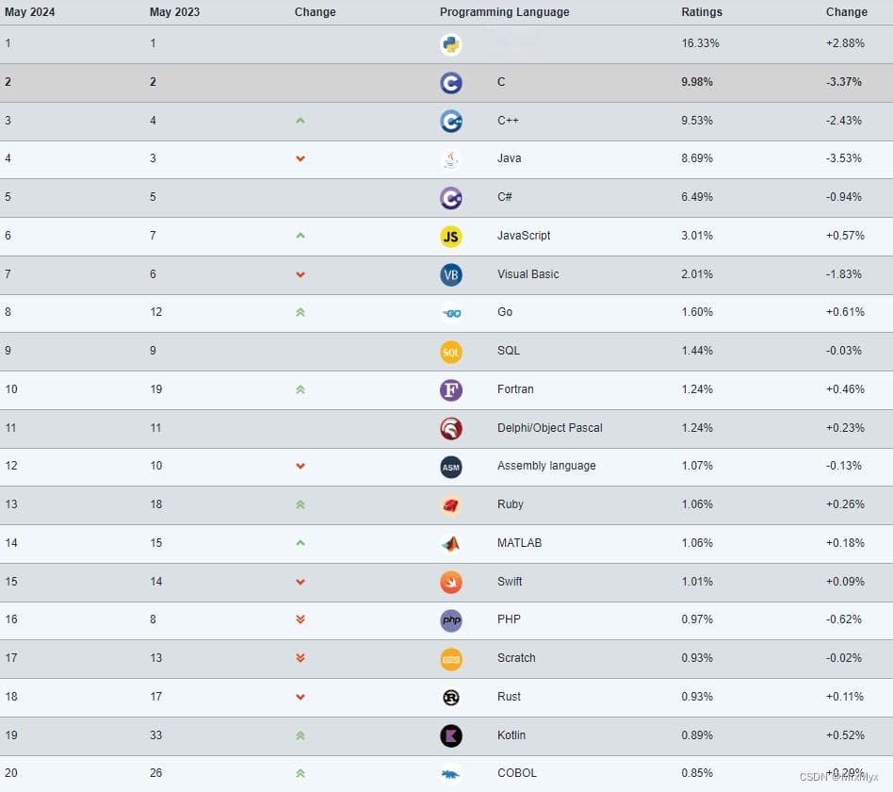
Task: Click the SQL logo icon
Action: (450, 353)
